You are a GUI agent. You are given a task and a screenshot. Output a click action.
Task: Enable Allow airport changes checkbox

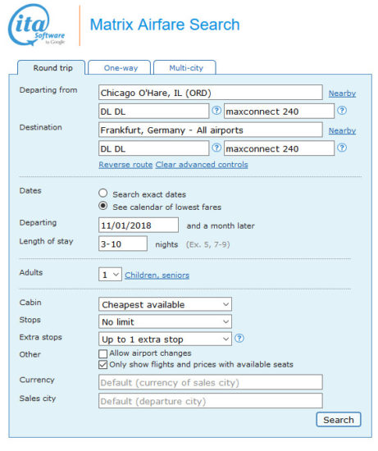[102, 353]
